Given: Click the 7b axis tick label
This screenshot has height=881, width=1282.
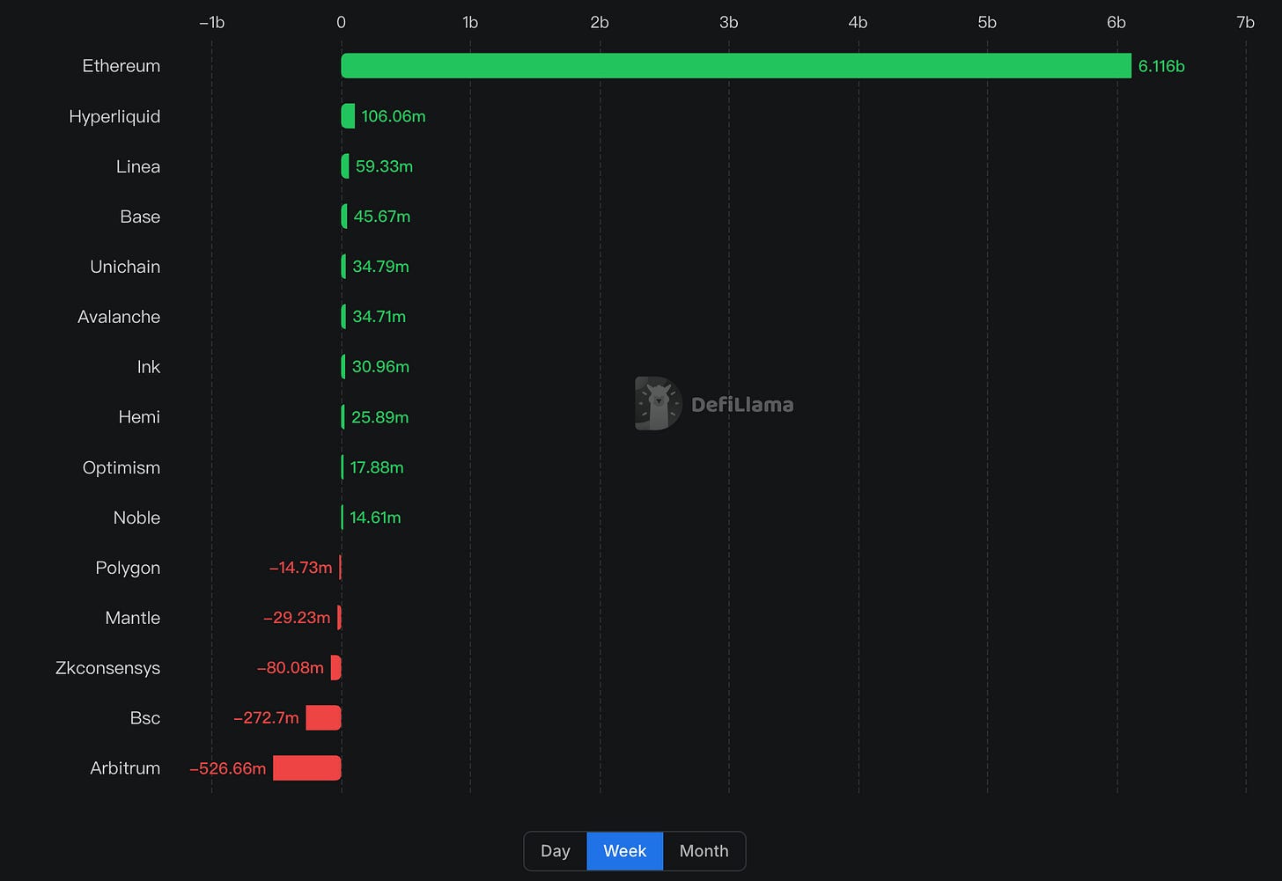Looking at the screenshot, I should 1245,23.
